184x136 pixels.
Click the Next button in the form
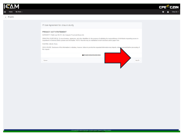point(137,61)
